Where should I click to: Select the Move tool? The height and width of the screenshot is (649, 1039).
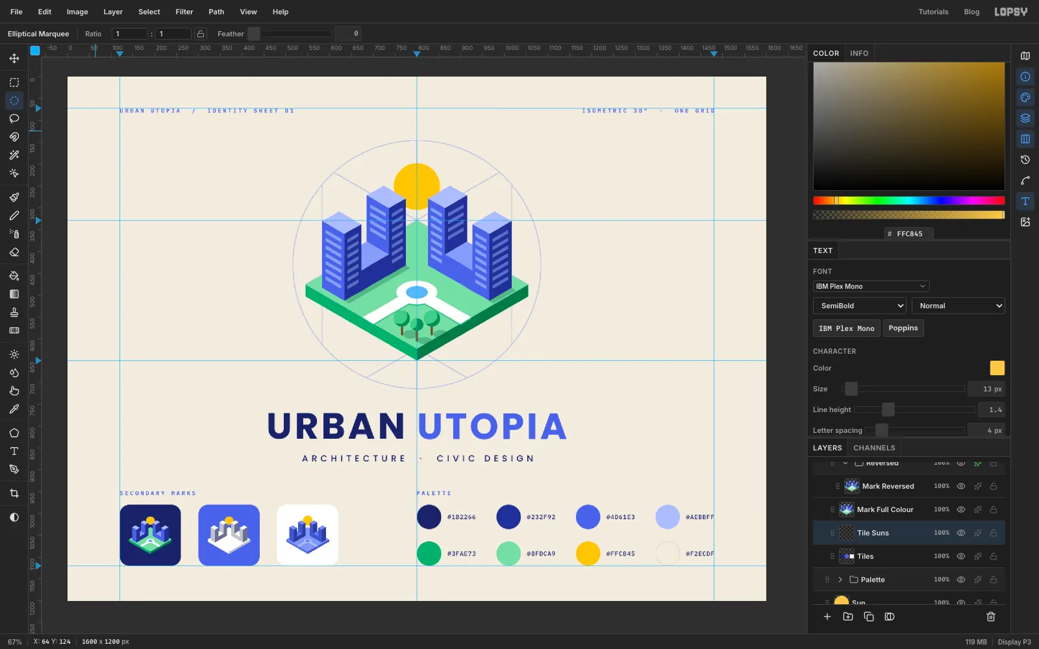pyautogui.click(x=14, y=58)
